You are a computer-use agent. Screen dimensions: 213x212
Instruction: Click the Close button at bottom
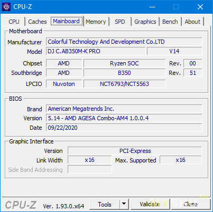(x=190, y=204)
